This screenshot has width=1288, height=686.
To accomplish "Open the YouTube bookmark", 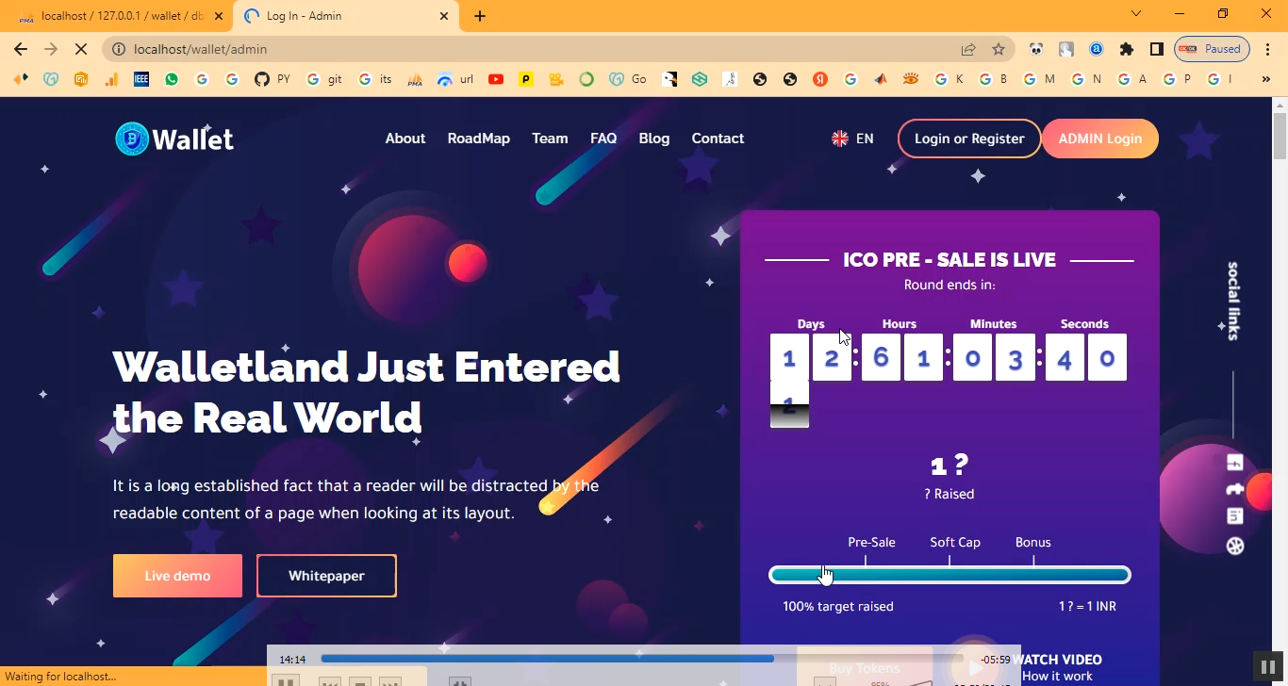I will [496, 80].
